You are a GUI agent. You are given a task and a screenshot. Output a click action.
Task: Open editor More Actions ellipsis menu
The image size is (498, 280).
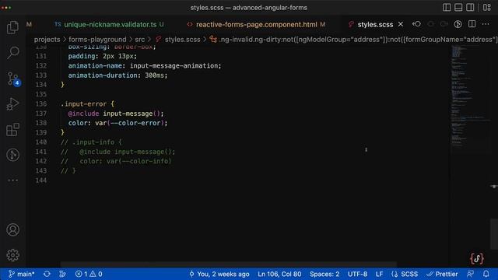coord(486,24)
